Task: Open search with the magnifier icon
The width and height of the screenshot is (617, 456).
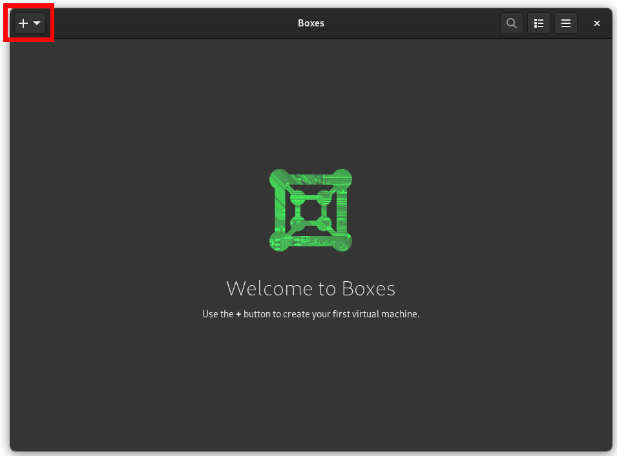Action: 511,23
